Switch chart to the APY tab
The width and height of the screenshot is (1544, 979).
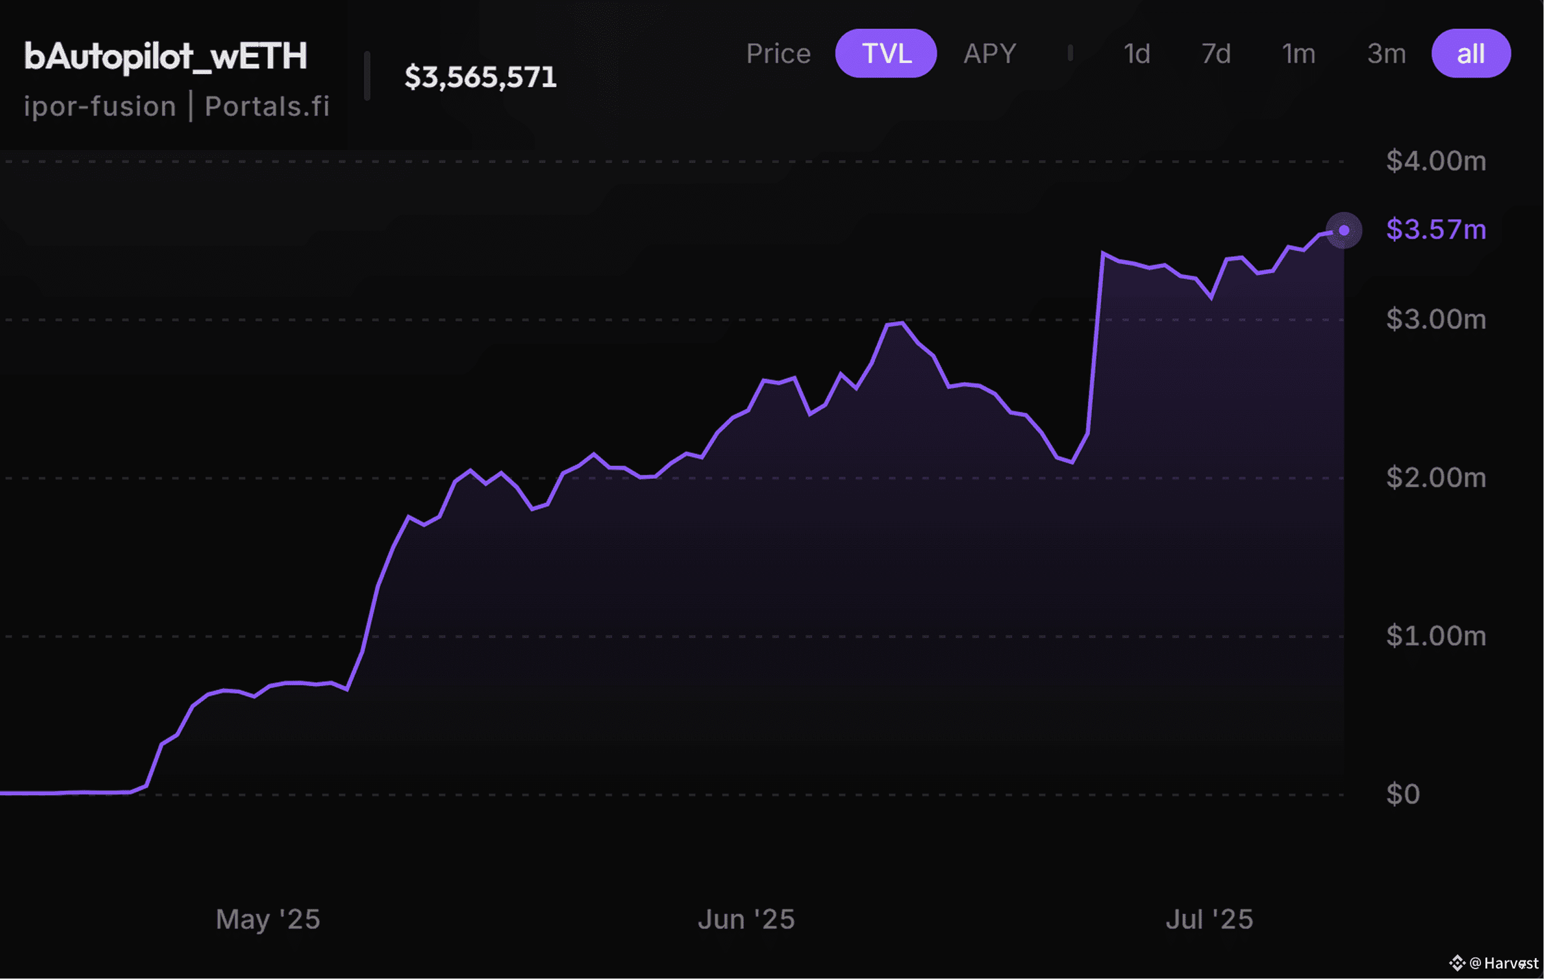click(990, 54)
